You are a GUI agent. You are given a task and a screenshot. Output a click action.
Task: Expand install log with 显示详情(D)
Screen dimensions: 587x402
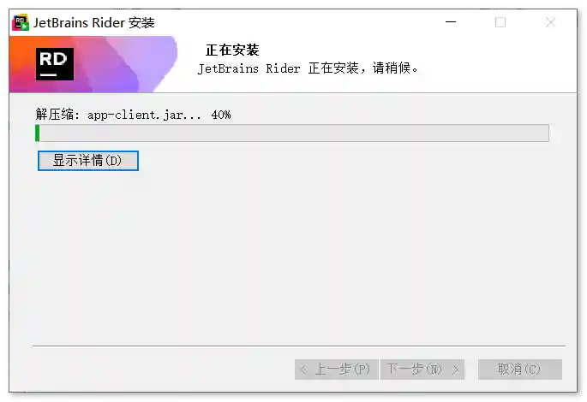point(88,160)
